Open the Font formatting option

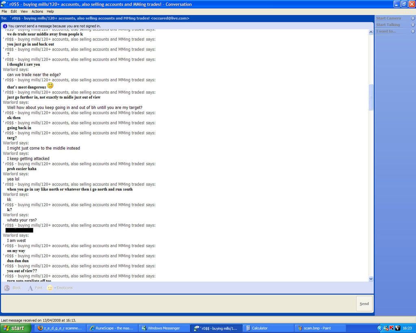35,288
